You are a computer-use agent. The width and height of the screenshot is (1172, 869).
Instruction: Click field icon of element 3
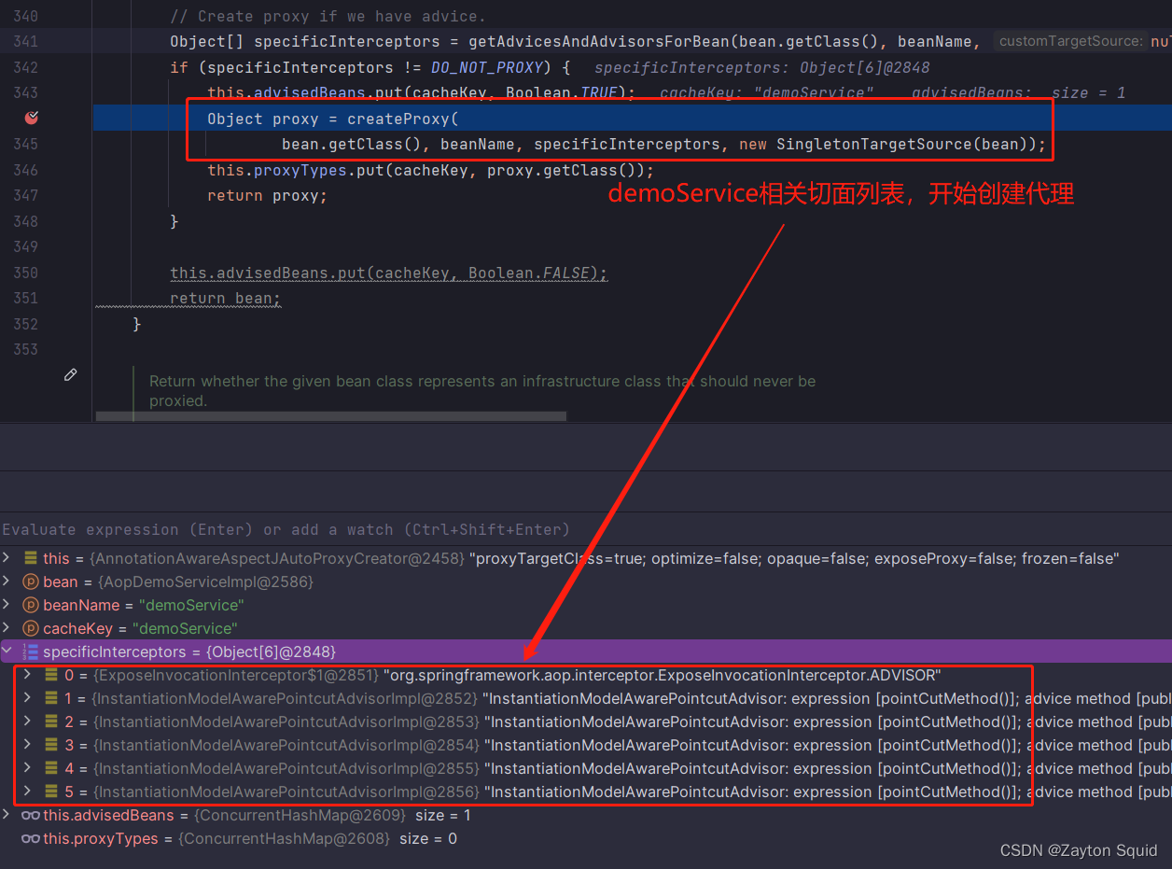coord(51,745)
